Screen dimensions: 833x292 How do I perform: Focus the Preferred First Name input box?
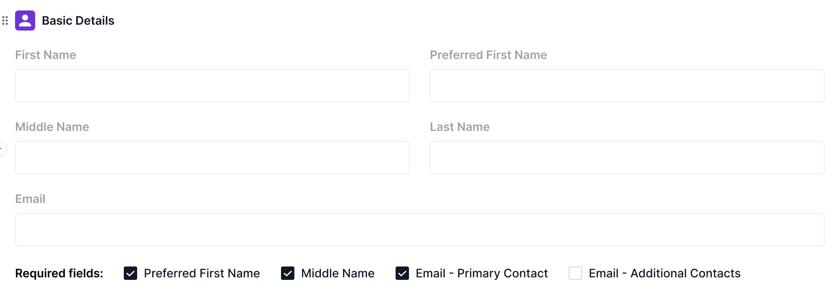[x=627, y=86]
